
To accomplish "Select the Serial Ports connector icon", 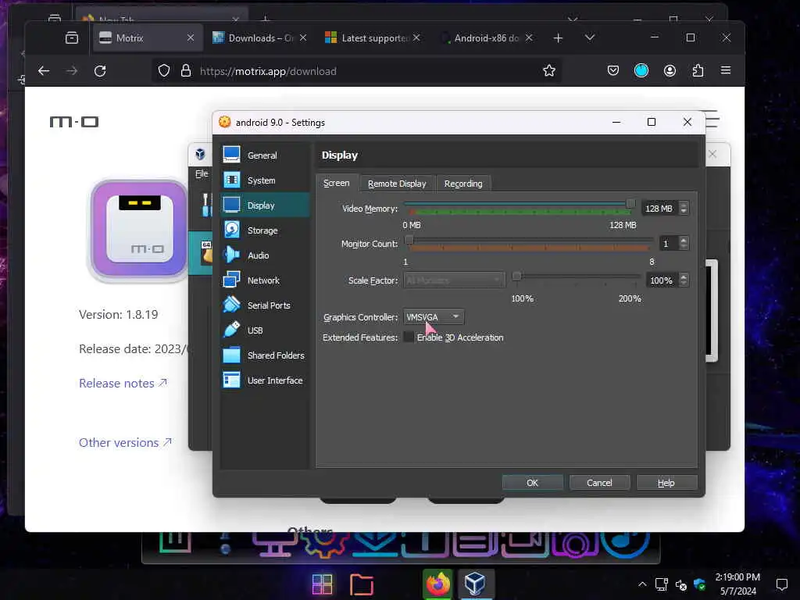I will [231, 305].
